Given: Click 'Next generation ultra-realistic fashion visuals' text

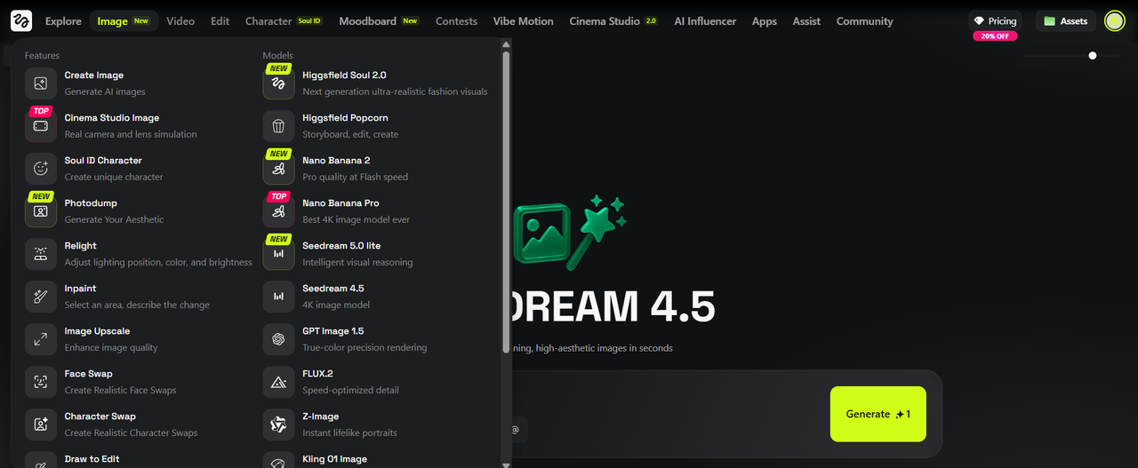Looking at the screenshot, I should [x=395, y=91].
